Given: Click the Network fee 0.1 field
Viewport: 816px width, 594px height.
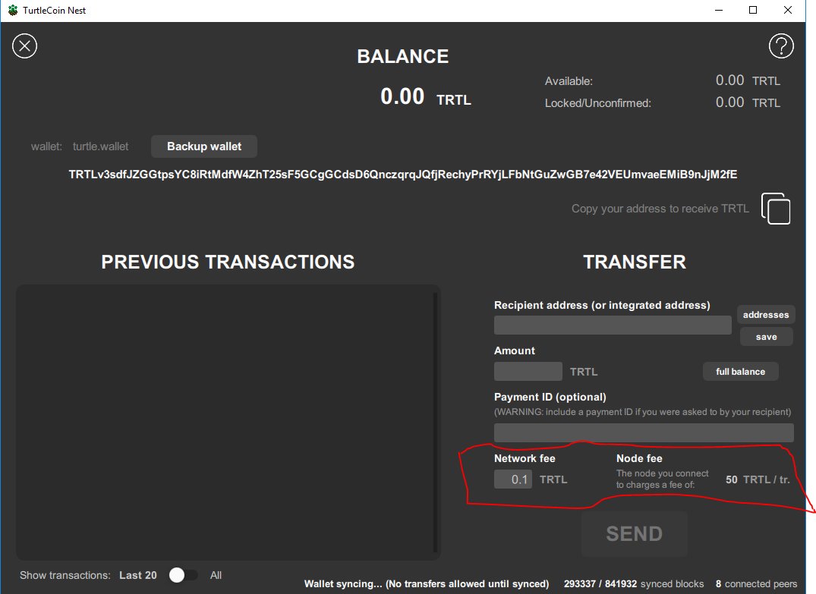Looking at the screenshot, I should click(512, 479).
